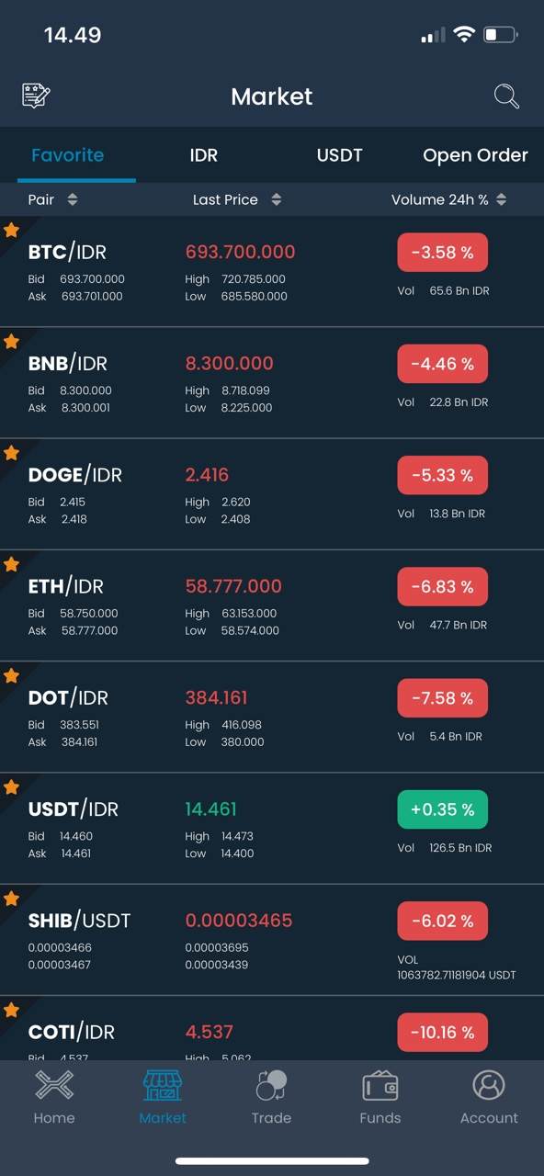Open the Funds wallet icon
The width and height of the screenshot is (544, 1176).
[380, 1085]
